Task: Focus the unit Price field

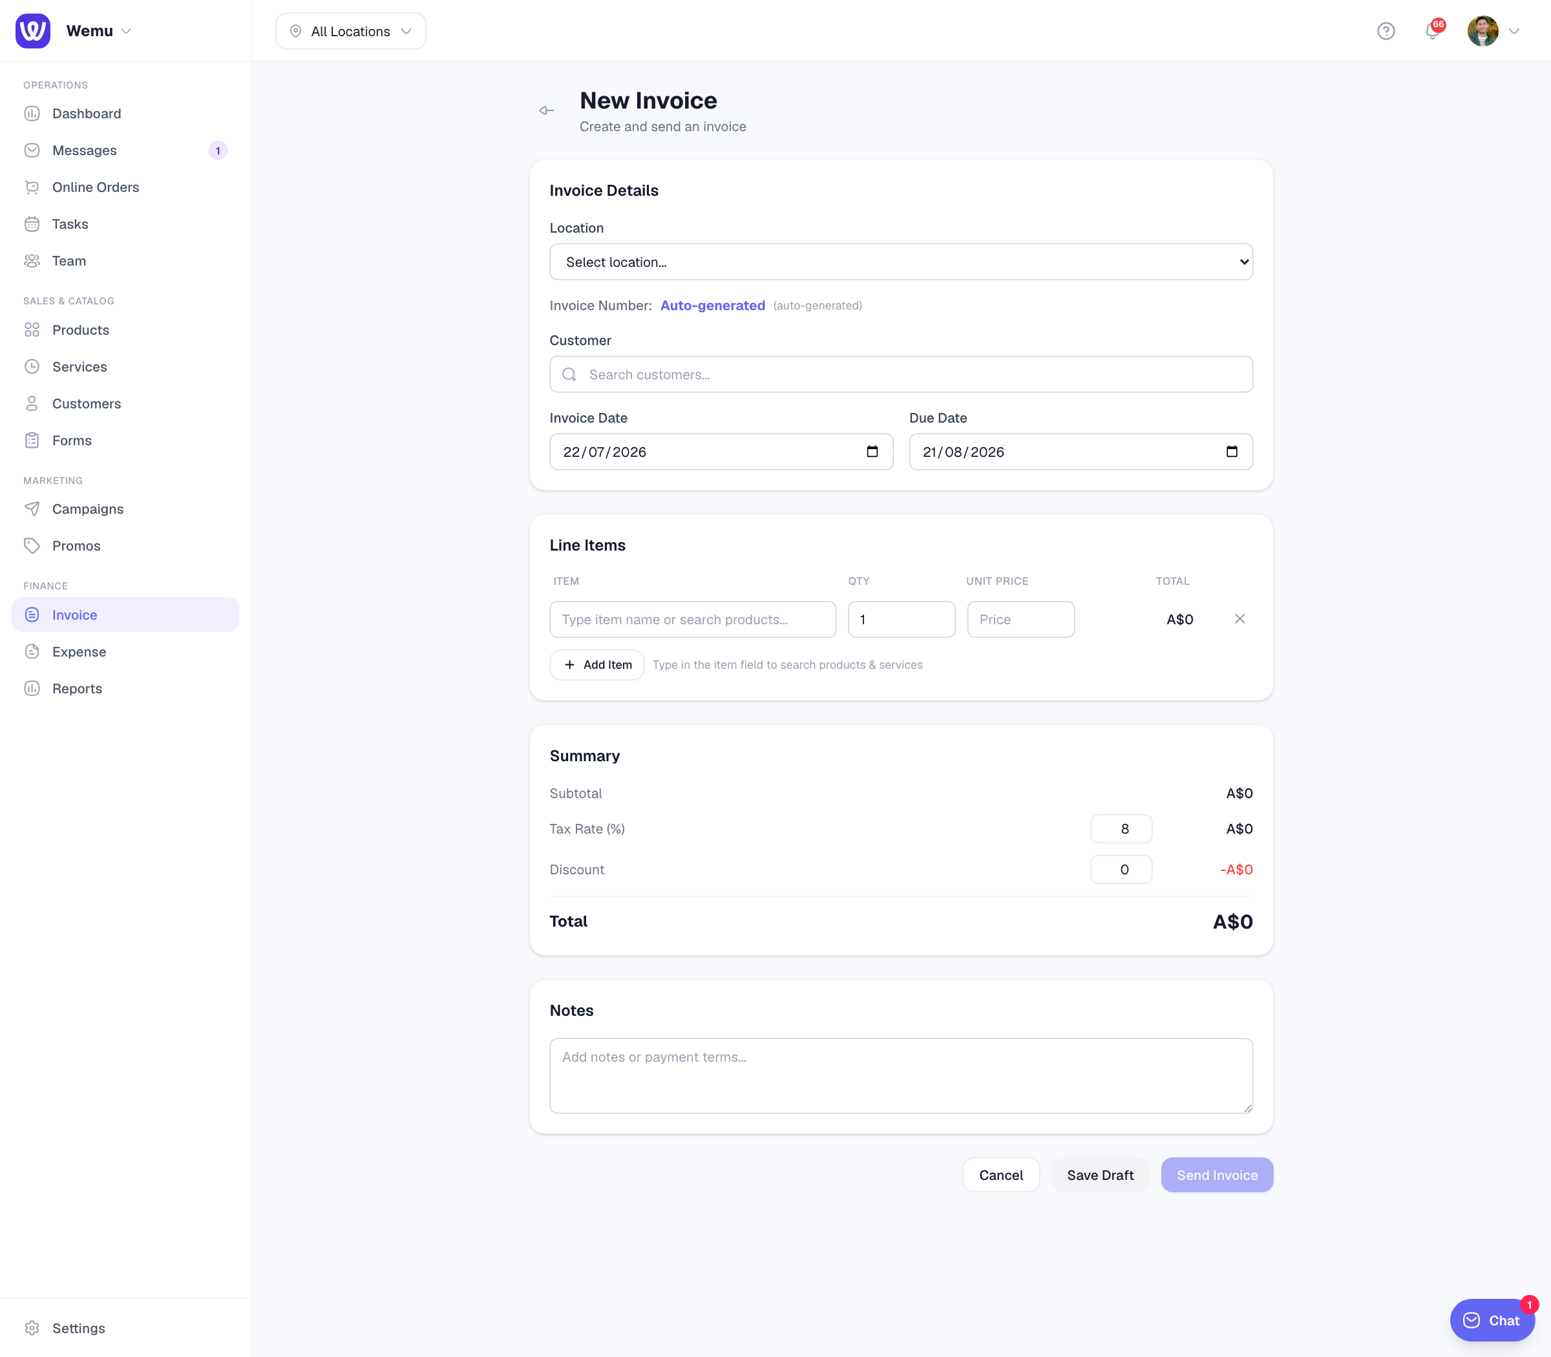Action: [x=1021, y=620]
